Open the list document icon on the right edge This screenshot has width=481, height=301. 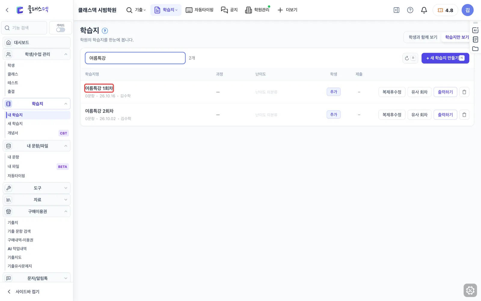click(475, 39)
